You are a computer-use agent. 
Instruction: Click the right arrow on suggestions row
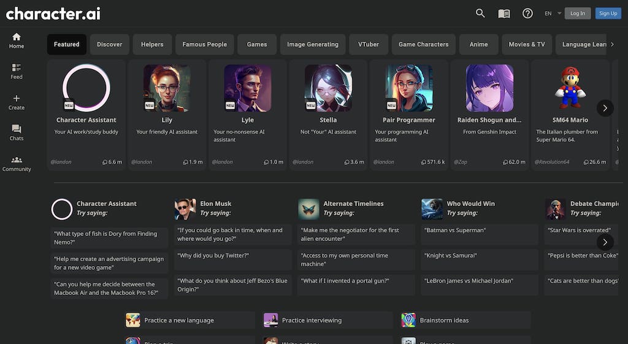click(605, 242)
